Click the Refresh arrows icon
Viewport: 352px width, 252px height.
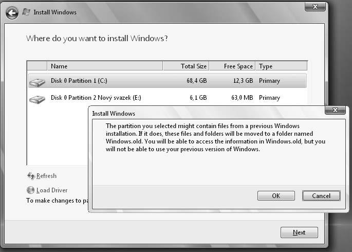[31, 176]
